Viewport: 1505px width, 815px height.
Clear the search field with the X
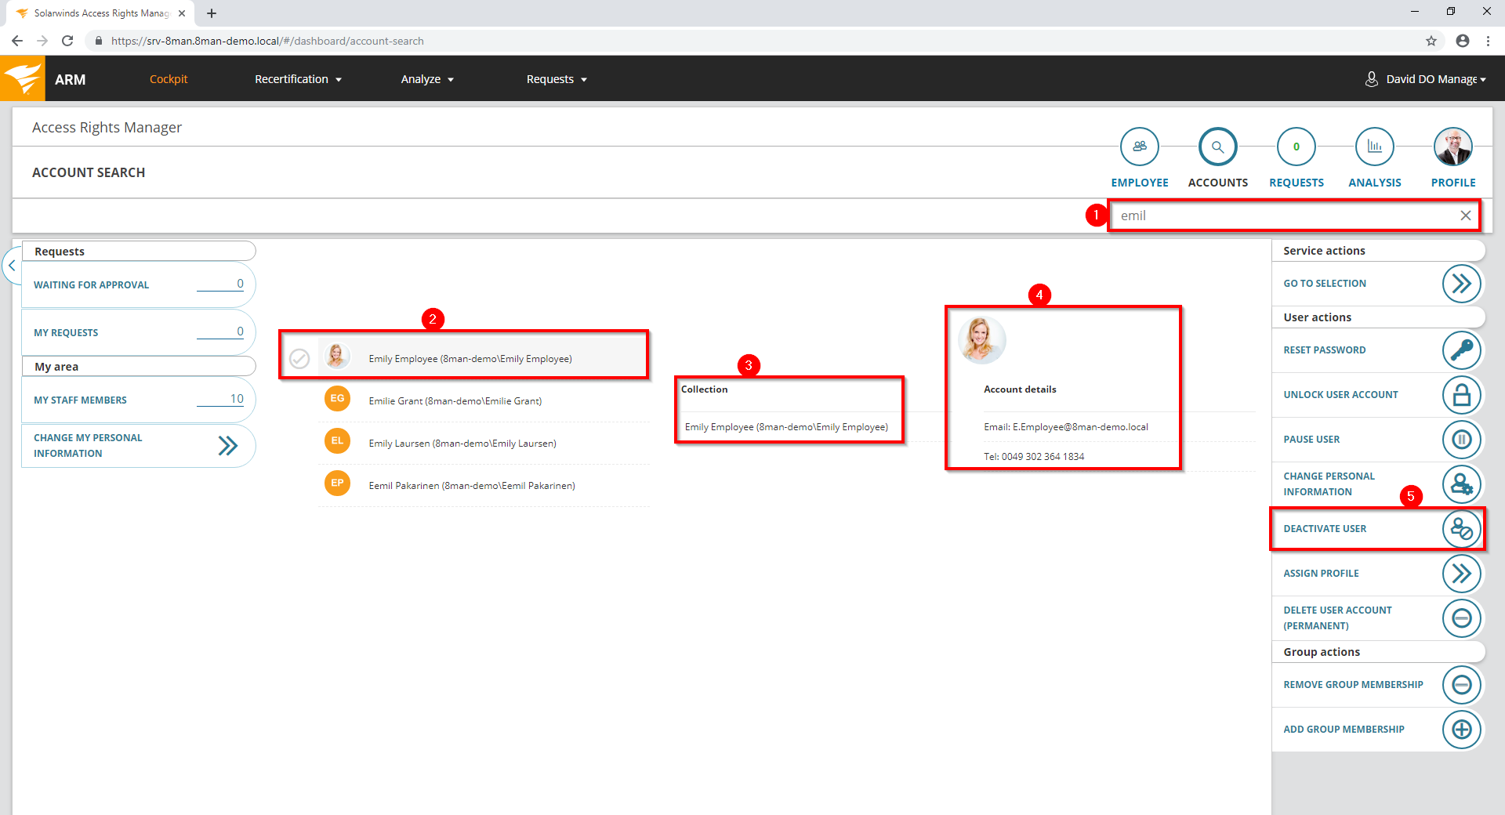coord(1465,216)
